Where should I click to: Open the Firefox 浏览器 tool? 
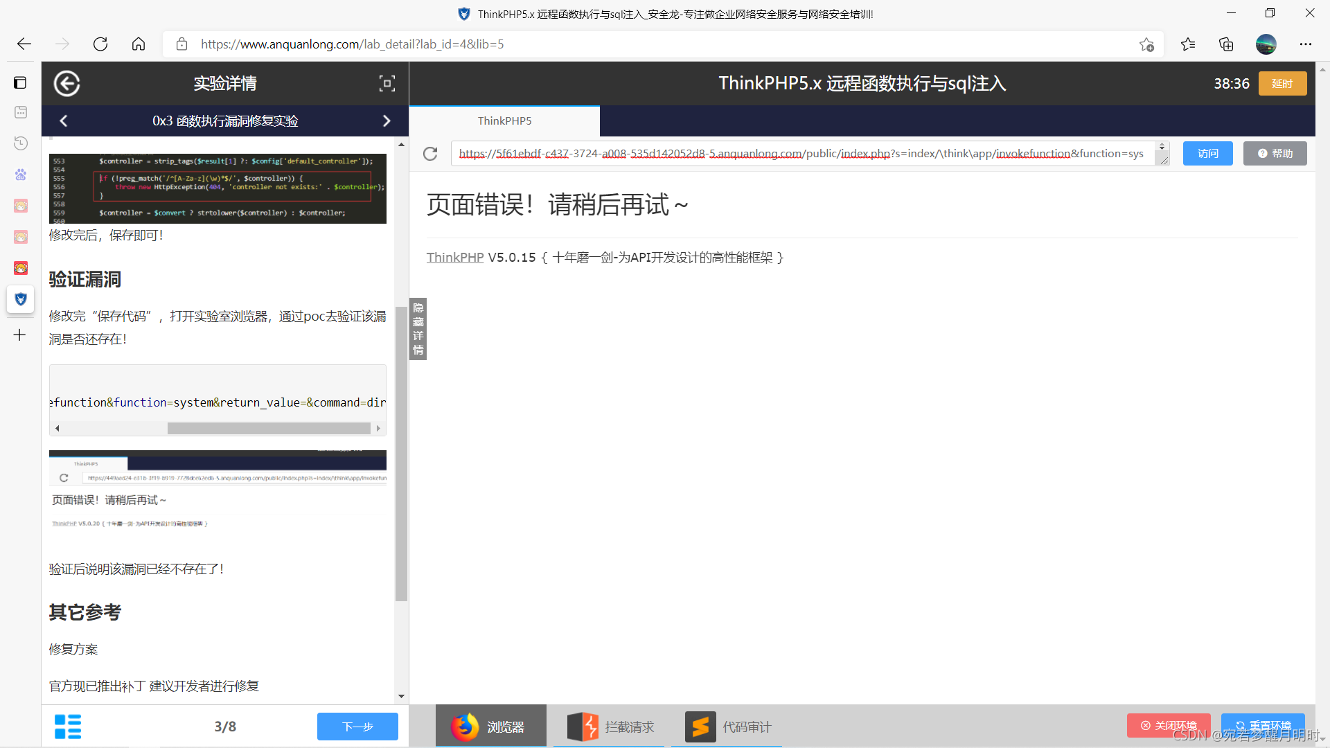[x=491, y=727]
